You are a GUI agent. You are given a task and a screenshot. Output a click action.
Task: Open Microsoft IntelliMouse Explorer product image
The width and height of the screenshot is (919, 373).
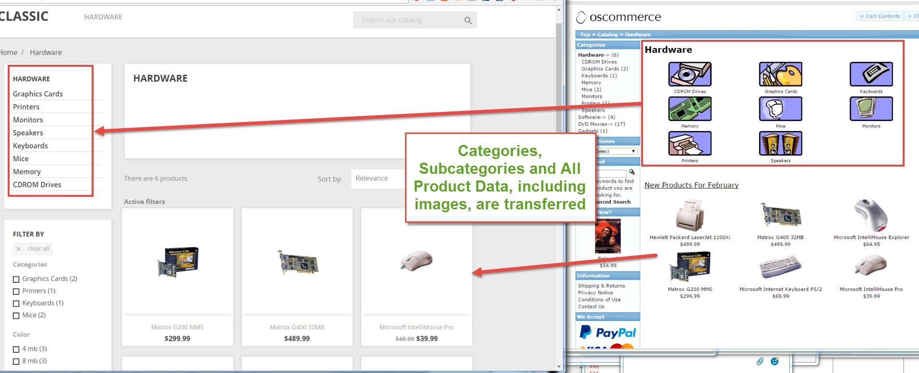[x=871, y=215]
